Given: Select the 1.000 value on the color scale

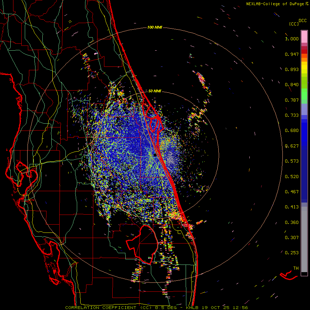Looking at the screenshot, I should tap(292, 39).
